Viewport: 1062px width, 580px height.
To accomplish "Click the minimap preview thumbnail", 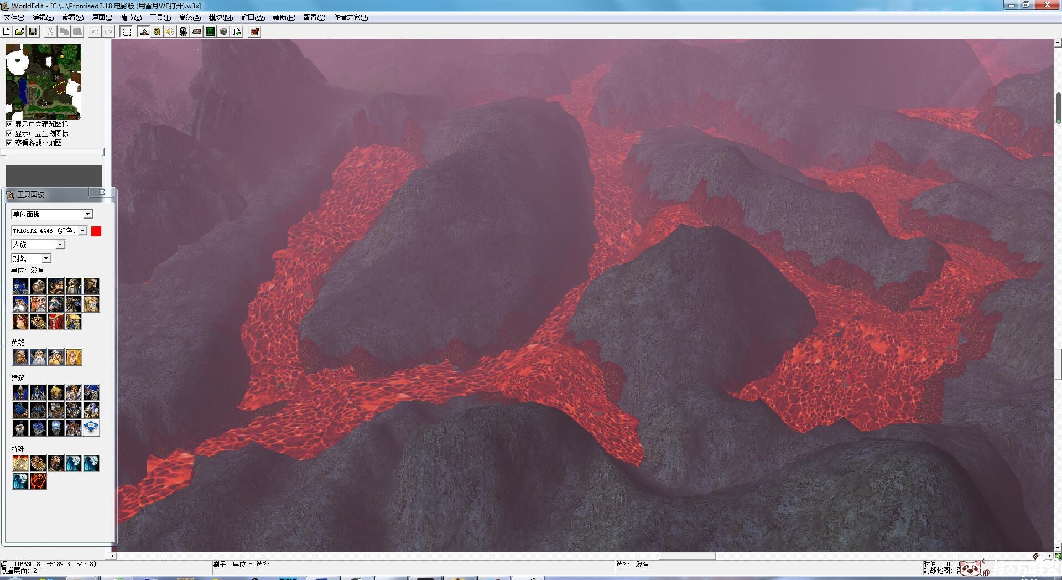I will (43, 81).
